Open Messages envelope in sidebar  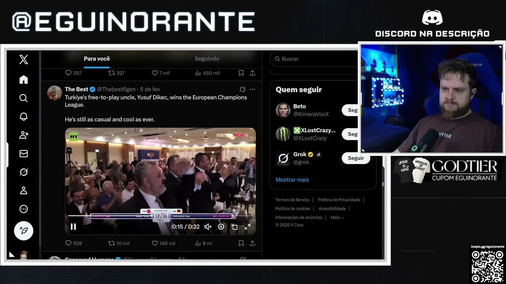coord(24,154)
